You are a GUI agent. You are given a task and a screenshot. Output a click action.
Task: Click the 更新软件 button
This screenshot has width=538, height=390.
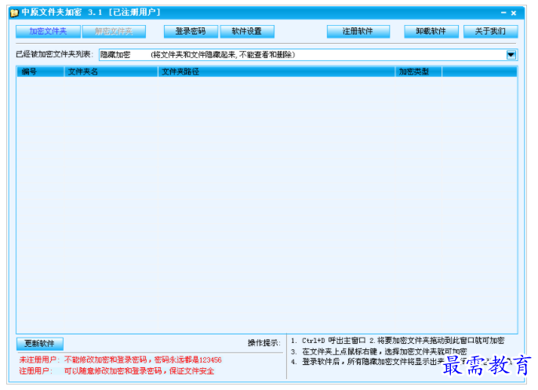point(40,343)
